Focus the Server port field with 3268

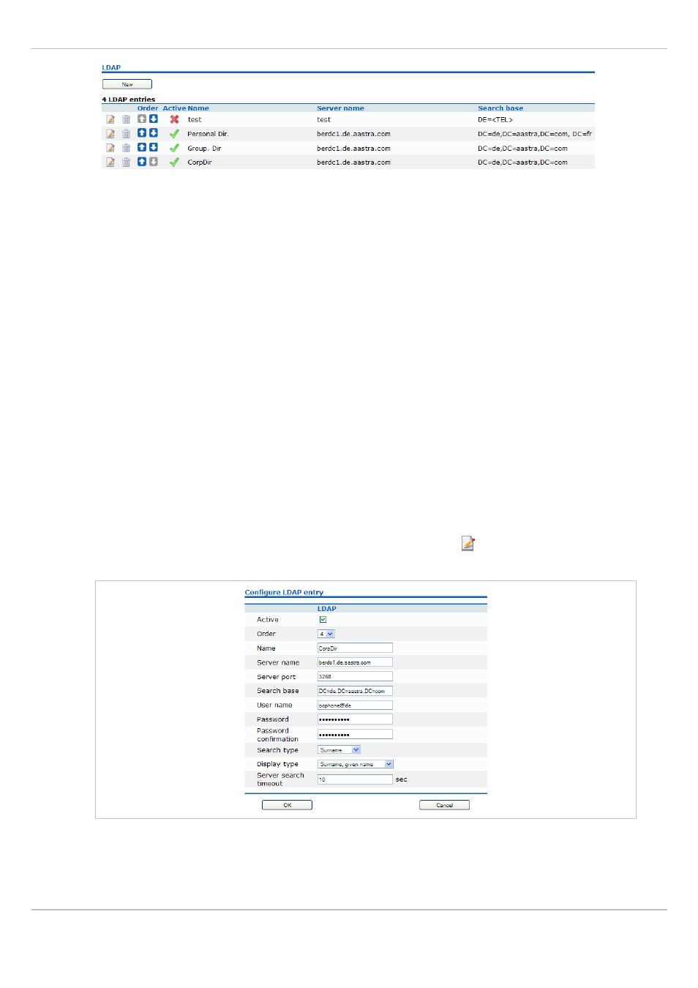click(x=355, y=676)
